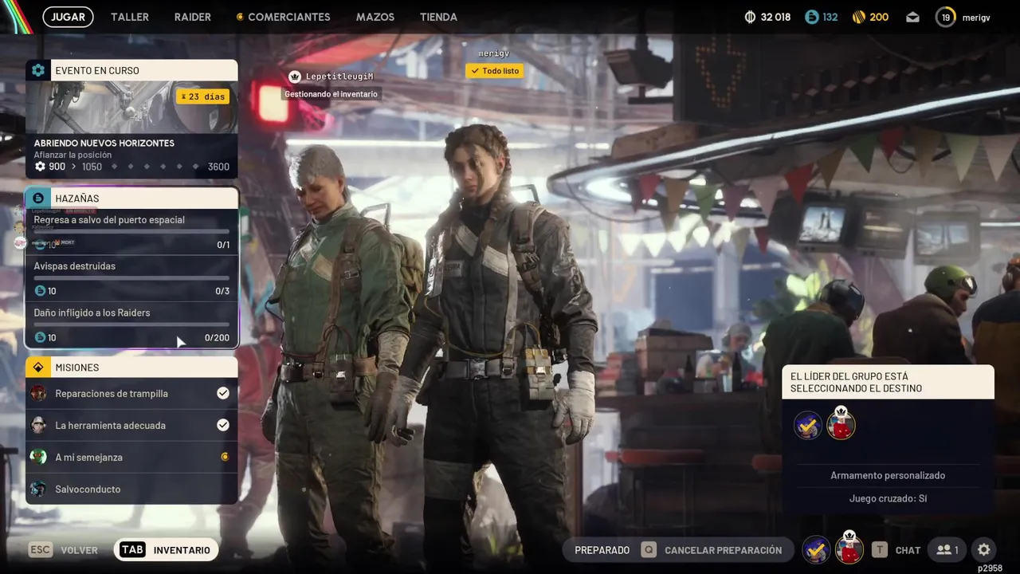Open the TIENDA tab
Viewport: 1020px width, 574px height.
pos(438,17)
